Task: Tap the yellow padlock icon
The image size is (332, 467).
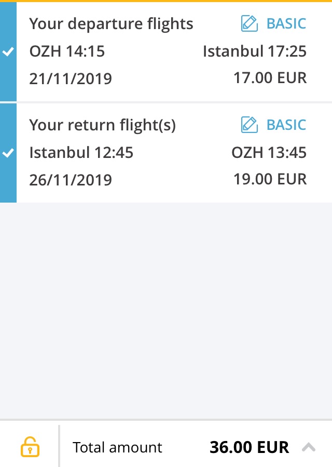Action: 30,447
